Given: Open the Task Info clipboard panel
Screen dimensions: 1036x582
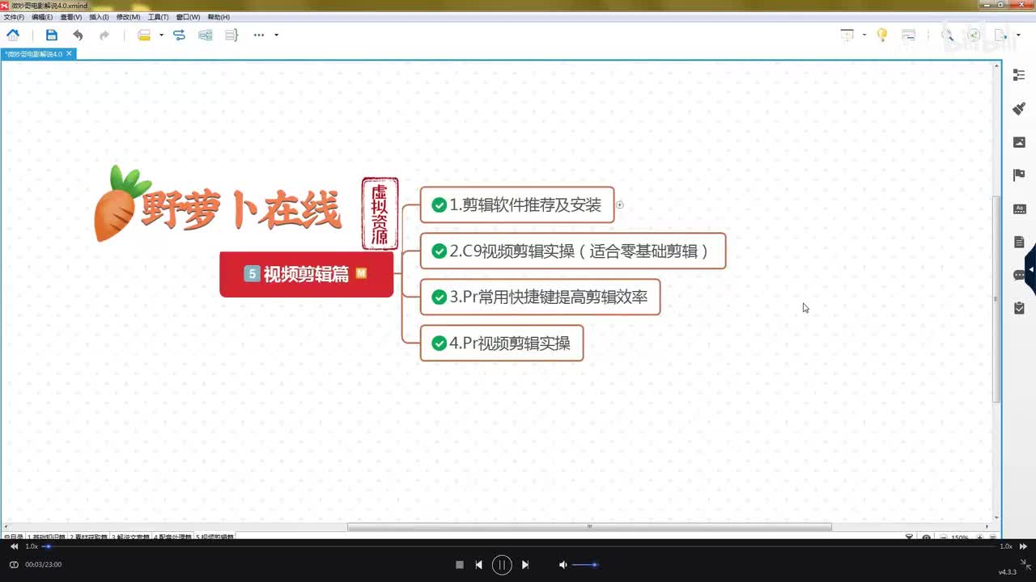Looking at the screenshot, I should coord(1019,308).
